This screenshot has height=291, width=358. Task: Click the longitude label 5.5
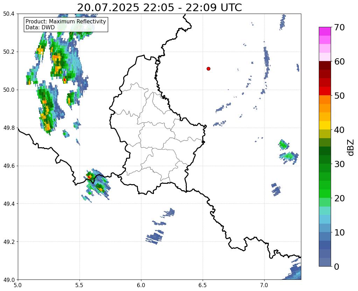(x=79, y=285)
